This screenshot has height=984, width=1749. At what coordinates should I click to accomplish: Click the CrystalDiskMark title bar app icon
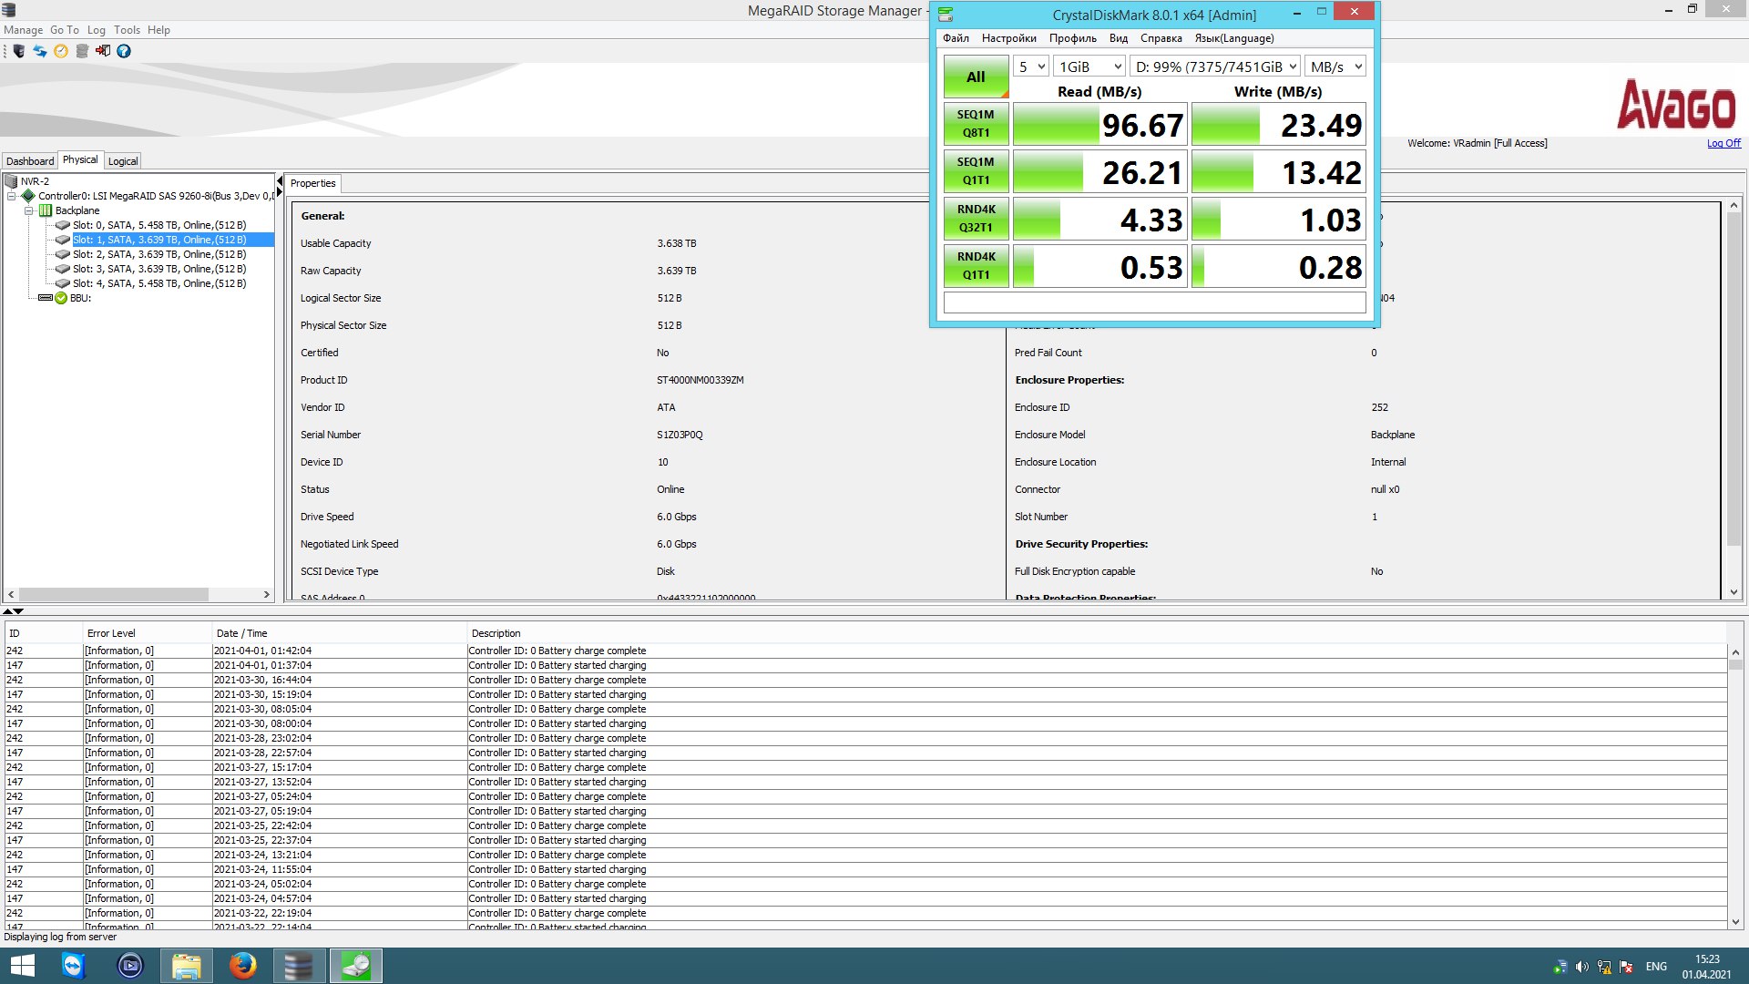point(946,14)
